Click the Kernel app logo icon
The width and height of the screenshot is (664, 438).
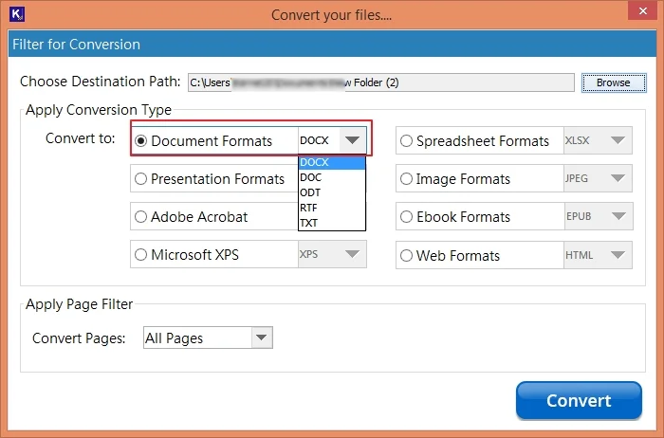click(16, 14)
